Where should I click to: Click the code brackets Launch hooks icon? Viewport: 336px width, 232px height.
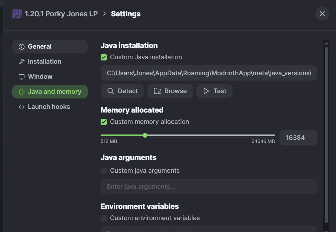[21, 107]
